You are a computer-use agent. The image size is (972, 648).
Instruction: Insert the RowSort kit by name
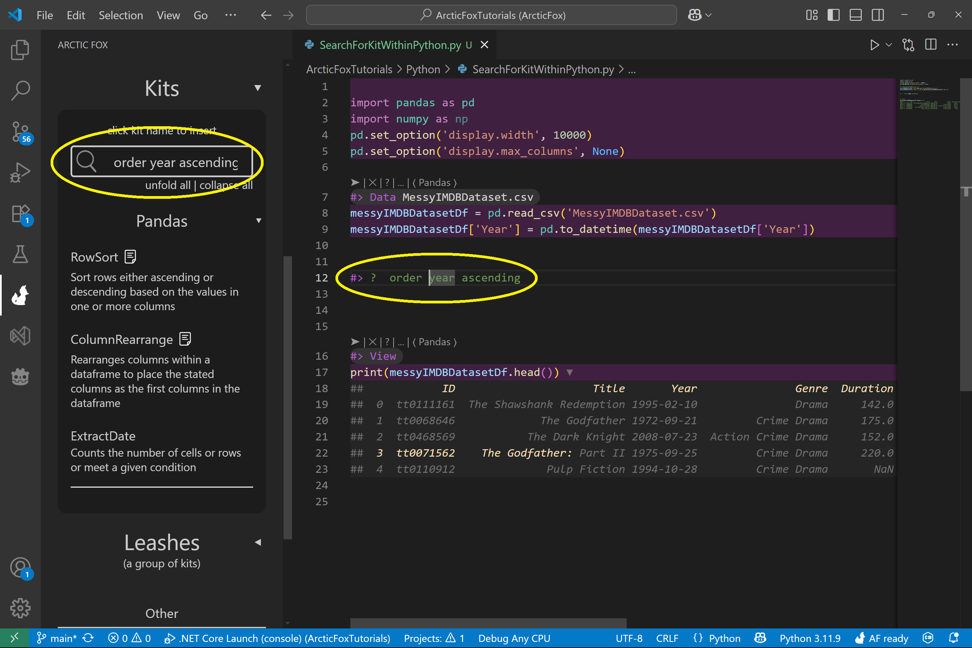(94, 257)
